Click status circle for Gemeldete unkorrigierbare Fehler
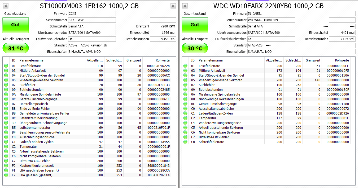 [6, 113]
